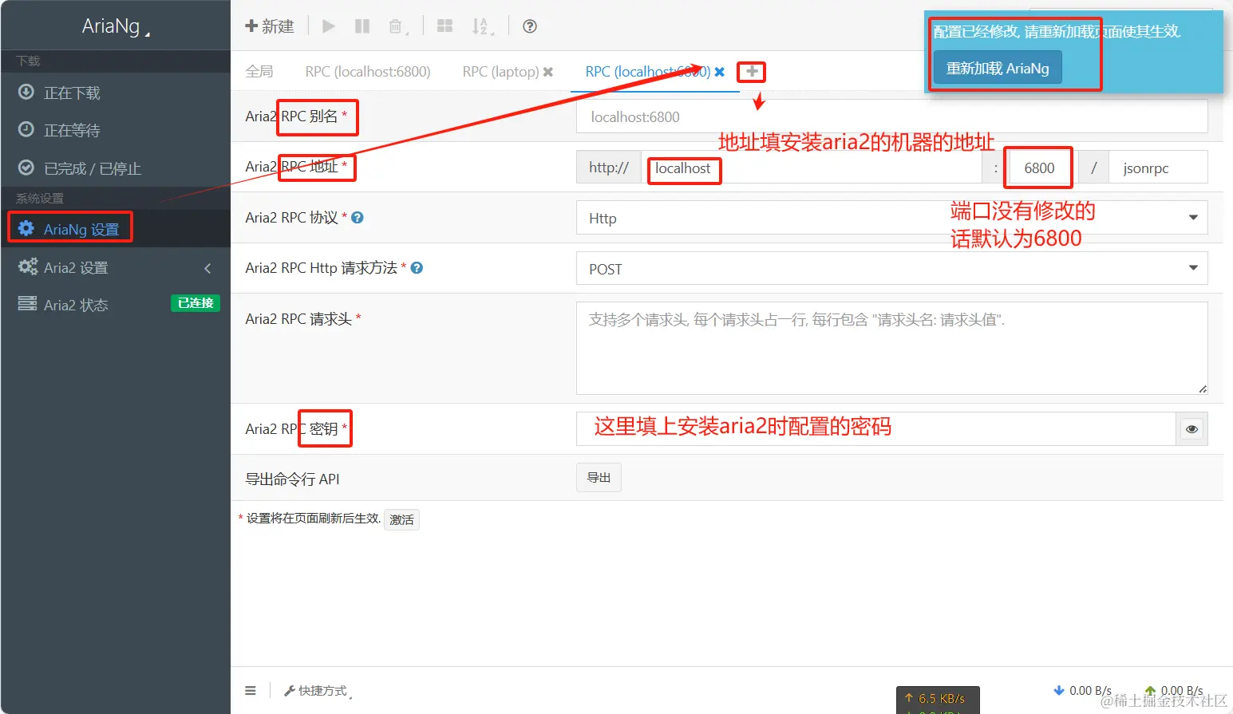This screenshot has width=1233, height=714.
Task: Click the Aria2 RPC 别名 alias field
Action: (892, 116)
